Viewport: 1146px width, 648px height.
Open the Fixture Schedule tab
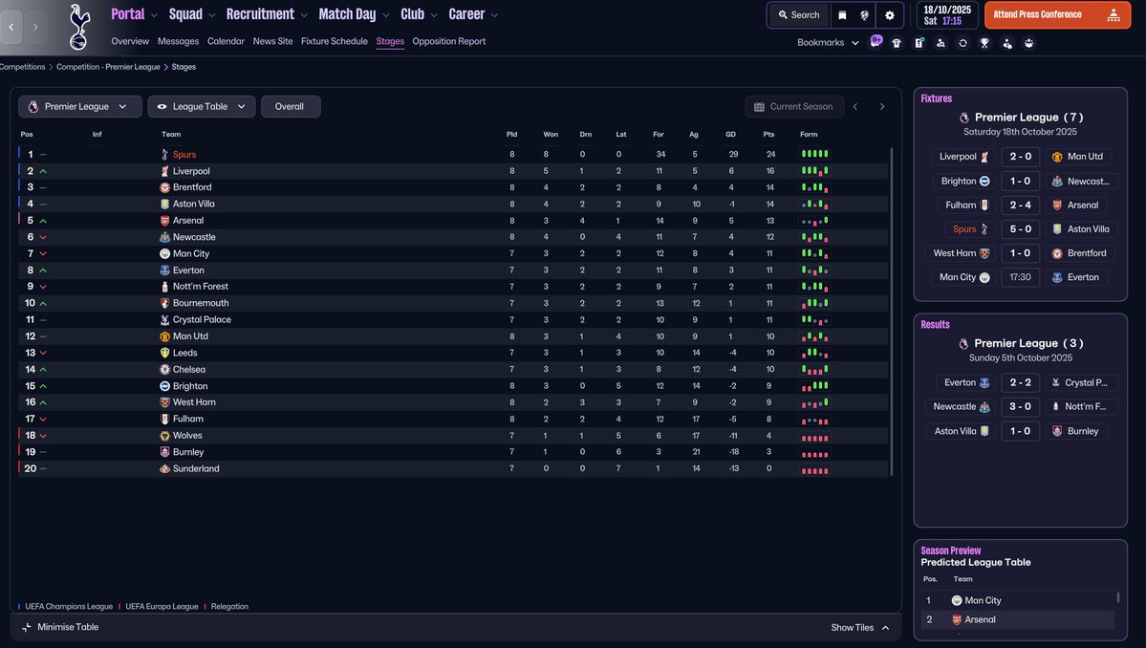coord(334,42)
